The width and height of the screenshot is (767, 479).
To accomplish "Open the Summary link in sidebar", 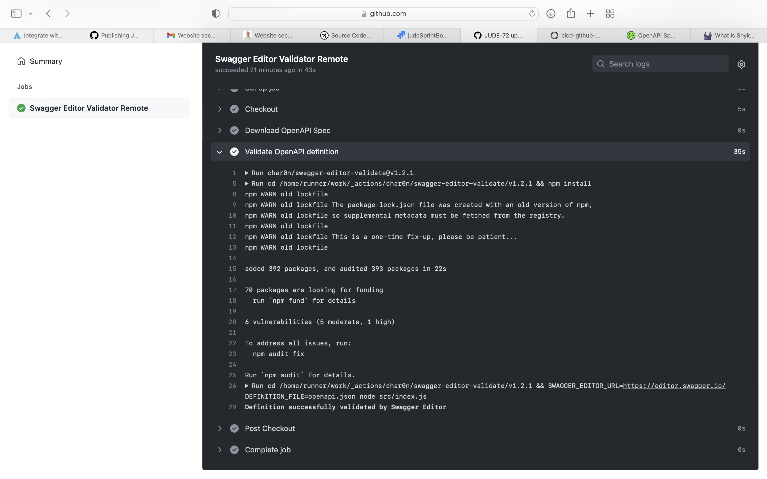I will [46, 61].
